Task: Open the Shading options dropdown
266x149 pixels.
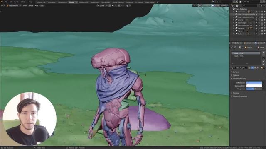Action: (224, 5)
